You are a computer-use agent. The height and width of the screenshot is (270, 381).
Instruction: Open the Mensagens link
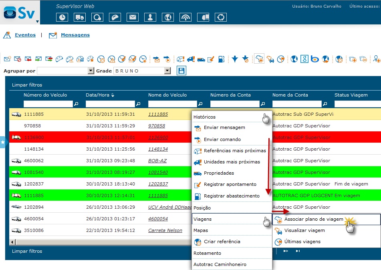[75, 35]
